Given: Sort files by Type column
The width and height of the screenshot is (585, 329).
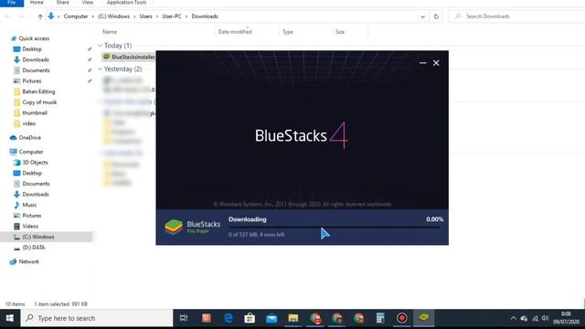Looking at the screenshot, I should [287, 32].
